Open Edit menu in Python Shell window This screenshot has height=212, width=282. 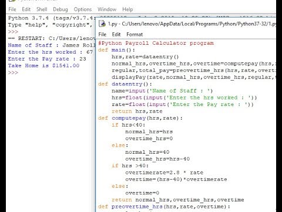[26, 9]
